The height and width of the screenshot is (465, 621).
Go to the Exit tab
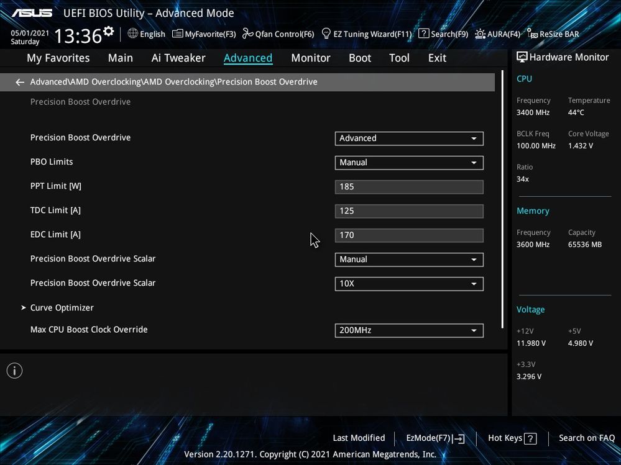tap(437, 58)
